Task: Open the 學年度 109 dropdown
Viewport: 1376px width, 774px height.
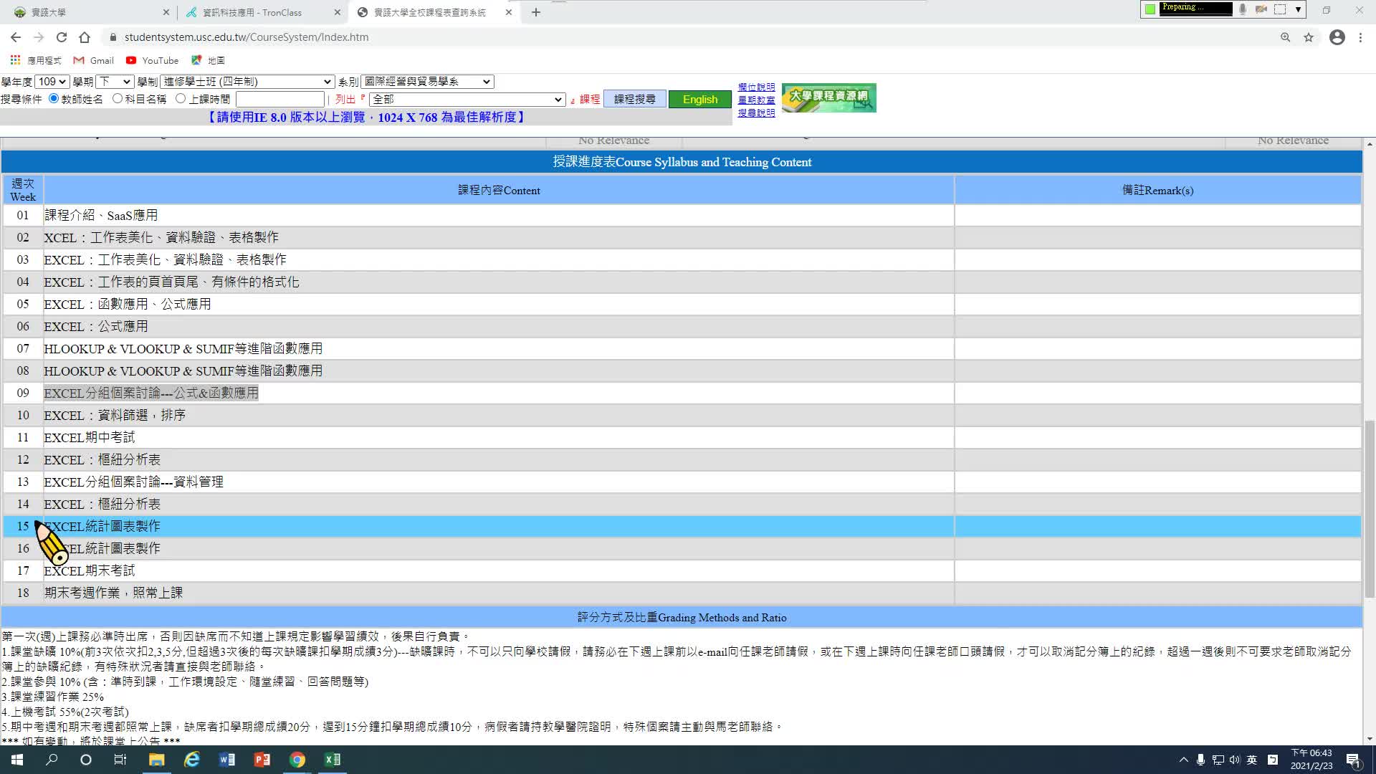Action: coord(52,82)
